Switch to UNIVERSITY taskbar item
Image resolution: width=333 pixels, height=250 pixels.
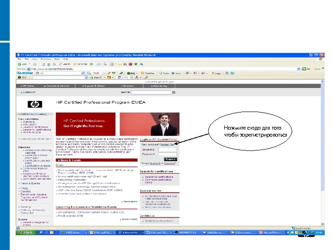186,232
